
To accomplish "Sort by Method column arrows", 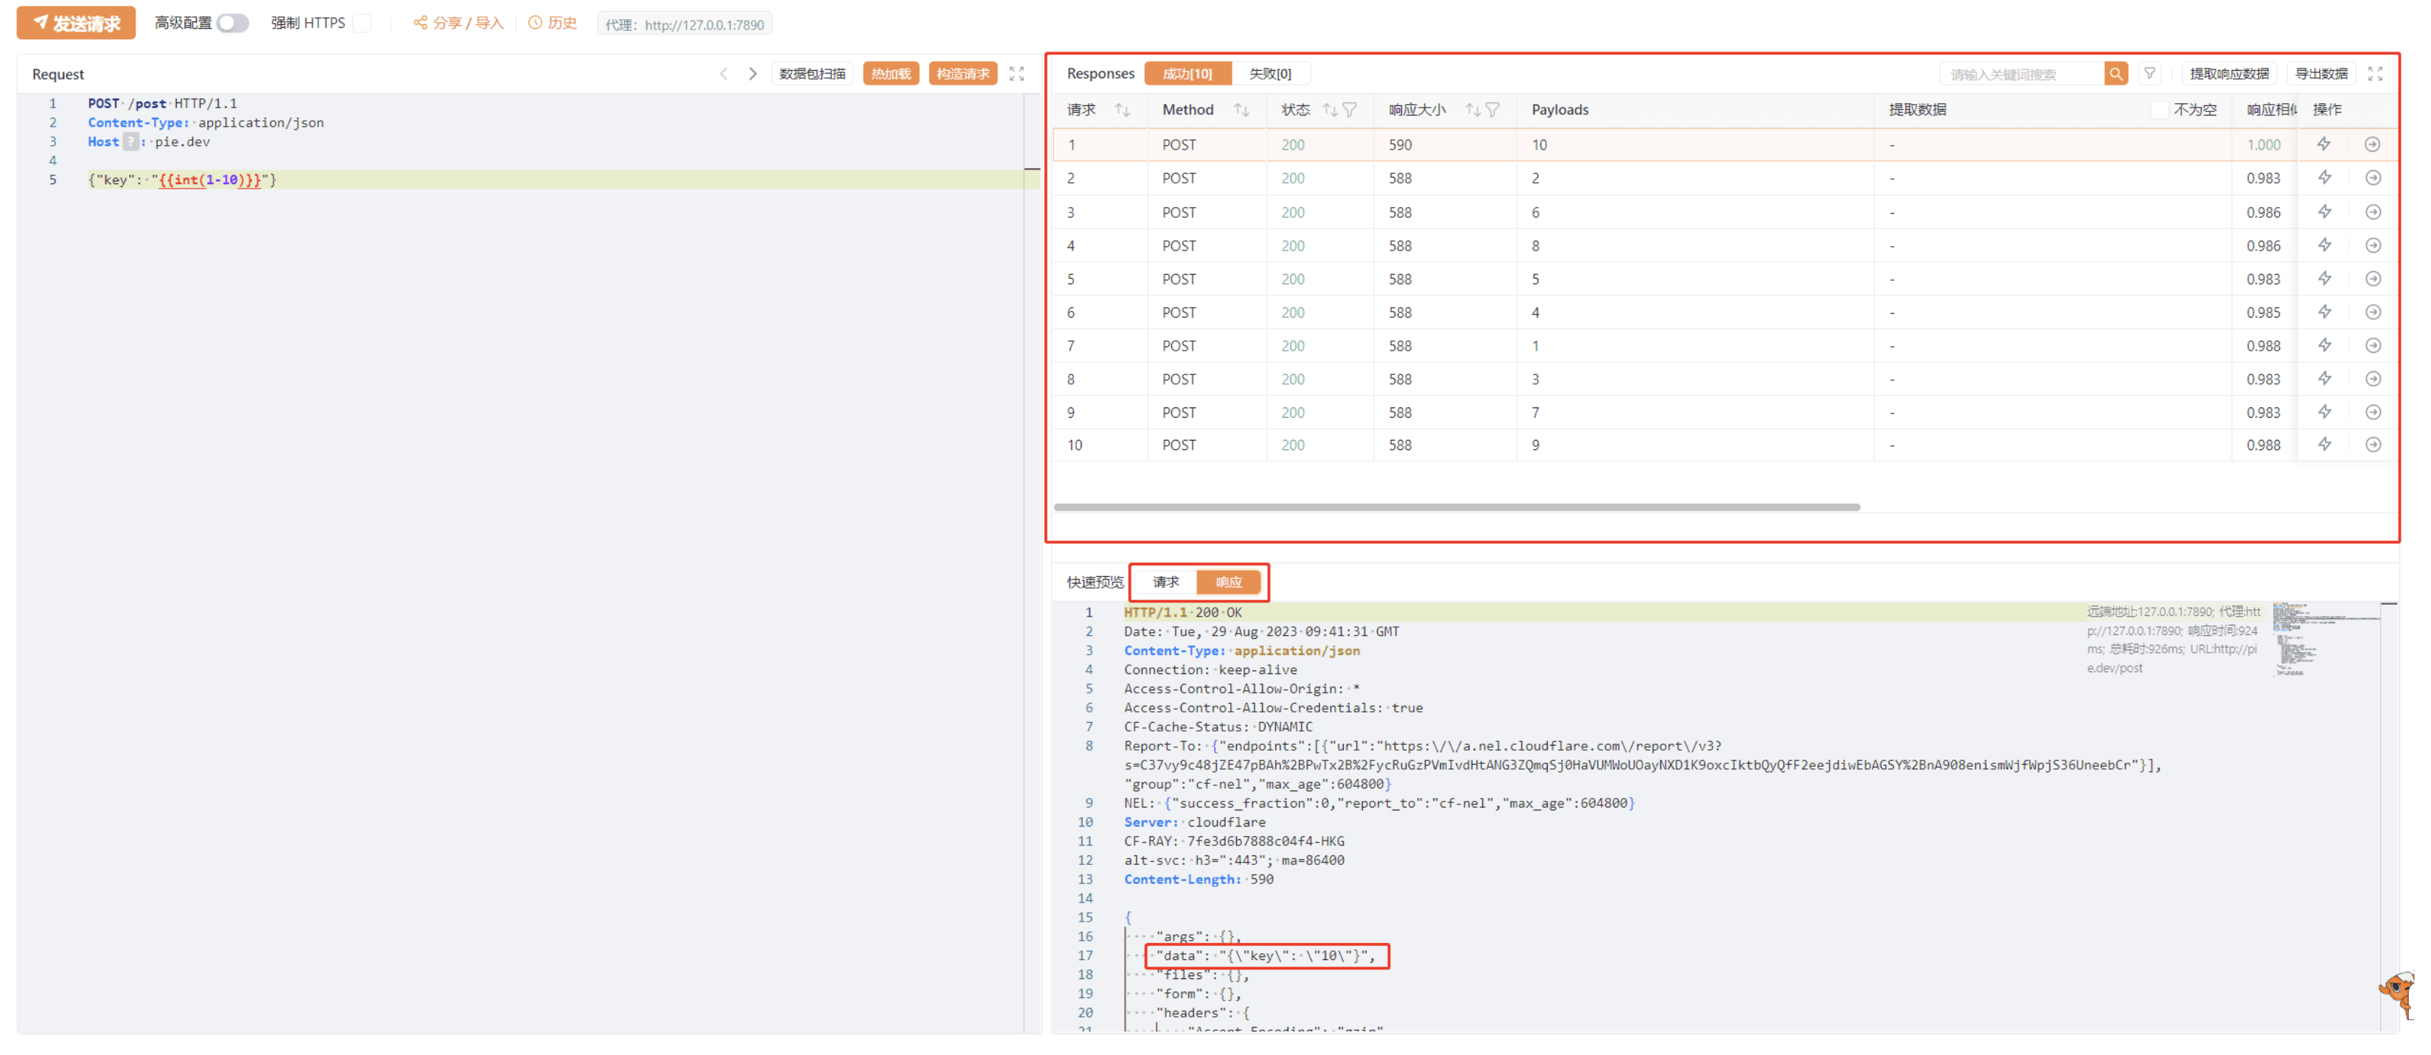I will 1241,111.
